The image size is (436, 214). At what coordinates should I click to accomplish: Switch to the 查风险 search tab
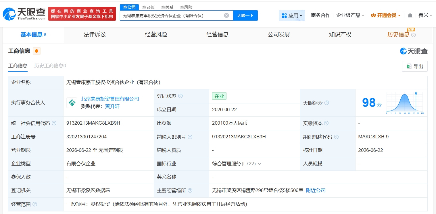186,7
